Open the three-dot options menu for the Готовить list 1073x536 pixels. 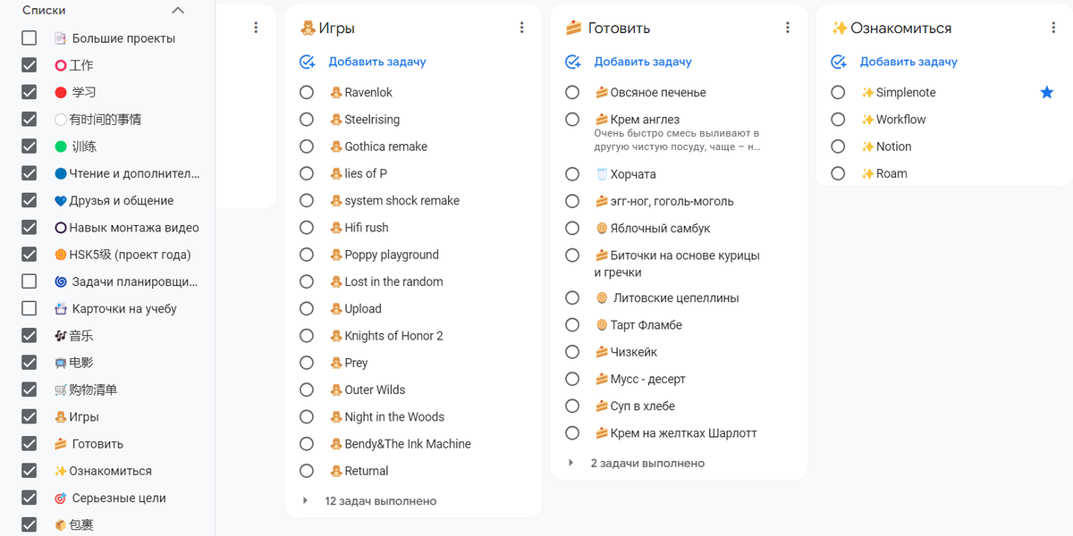click(x=788, y=28)
